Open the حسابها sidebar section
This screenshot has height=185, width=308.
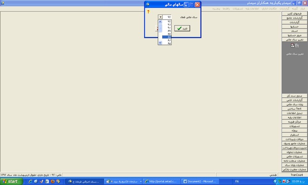pyautogui.click(x=295, y=26)
